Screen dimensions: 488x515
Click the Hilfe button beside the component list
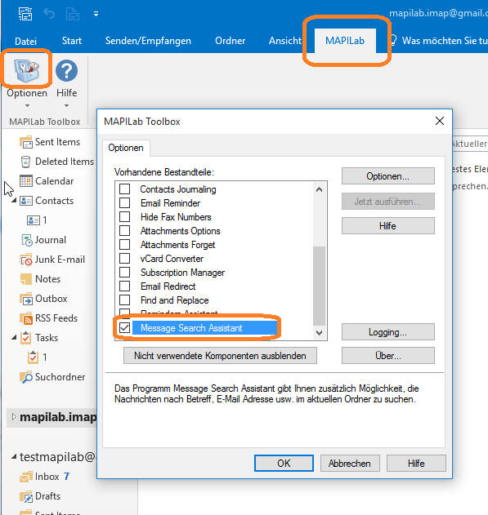[388, 226]
